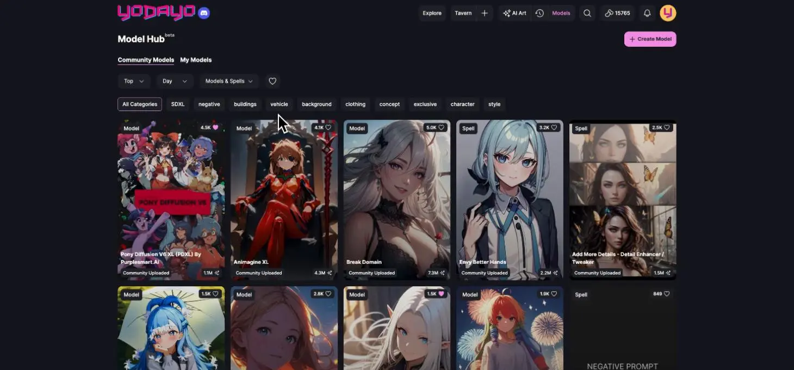Click the 15765 coin balance
Viewport: 794px width, 370px height.
[x=617, y=13]
